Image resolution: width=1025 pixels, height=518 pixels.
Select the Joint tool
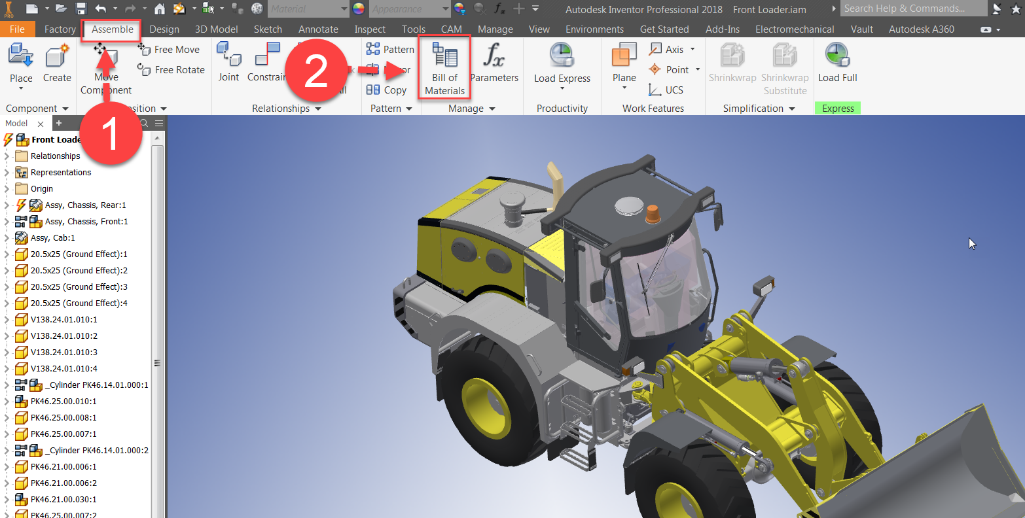pyautogui.click(x=228, y=62)
